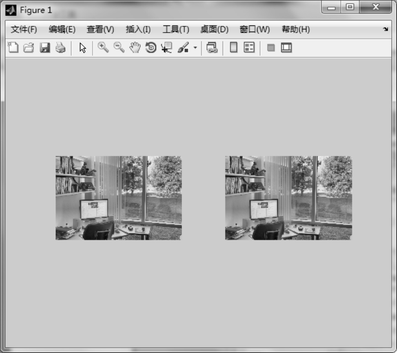Open the 桌面(D) menu

215,29
